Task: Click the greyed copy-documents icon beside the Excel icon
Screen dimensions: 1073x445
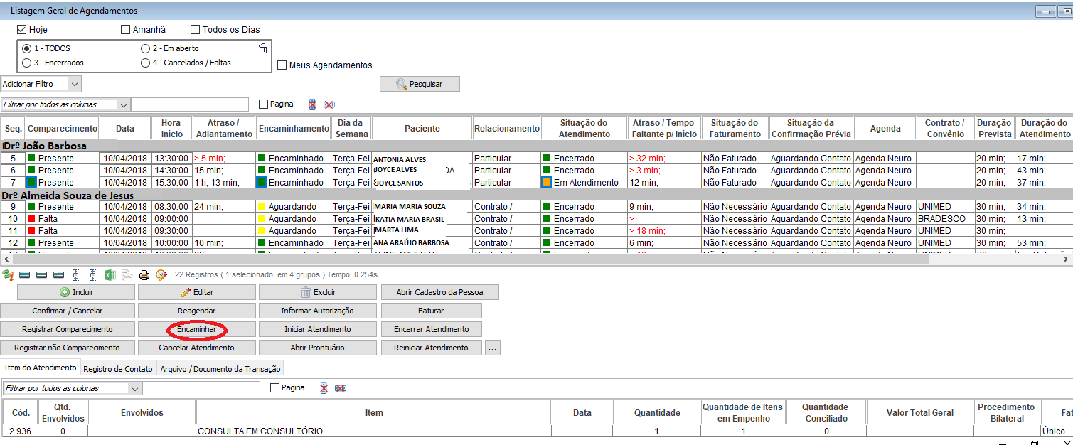Action: [x=127, y=275]
